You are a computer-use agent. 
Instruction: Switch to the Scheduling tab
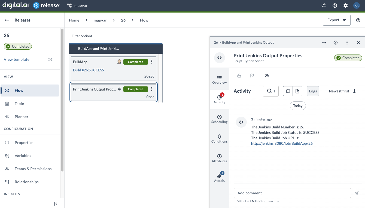pyautogui.click(x=220, y=119)
